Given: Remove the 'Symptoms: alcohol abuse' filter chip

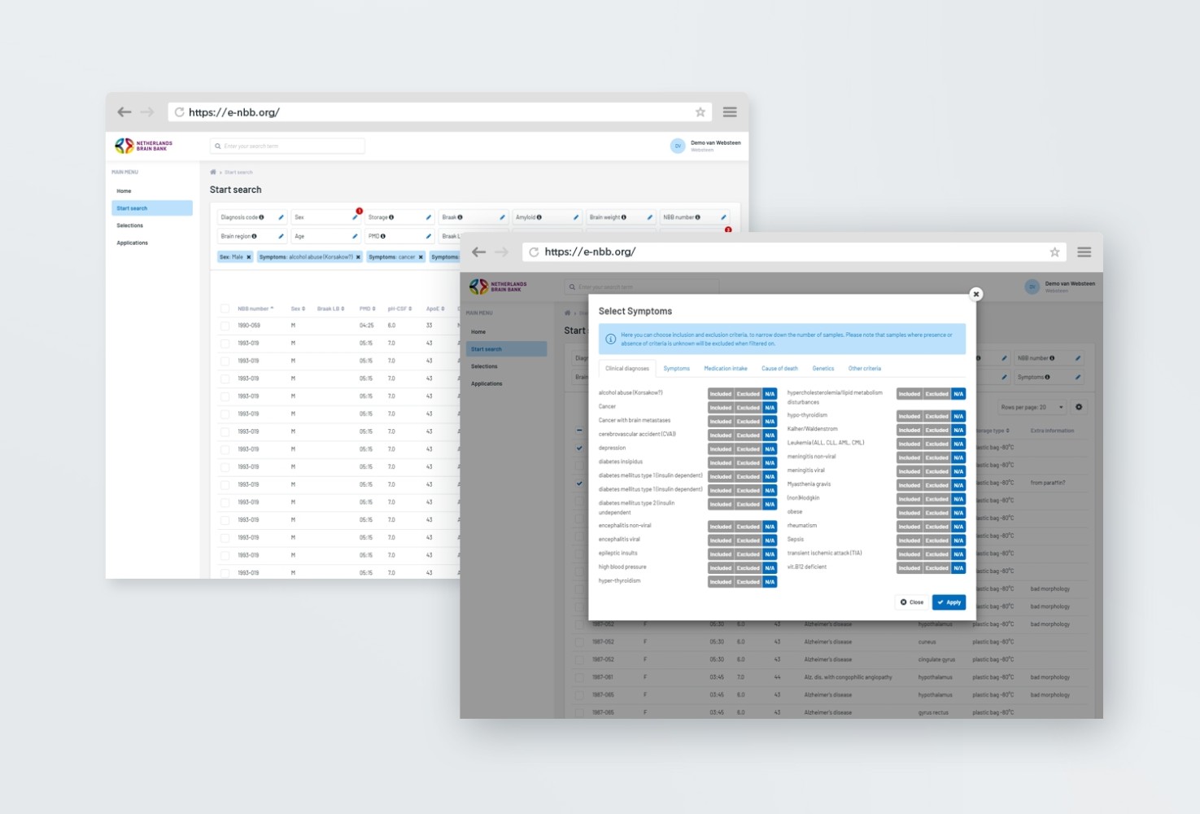Looking at the screenshot, I should point(358,257).
